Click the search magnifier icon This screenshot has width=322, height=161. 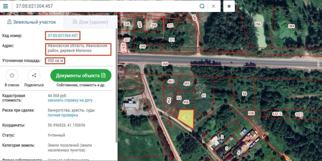[202, 6]
